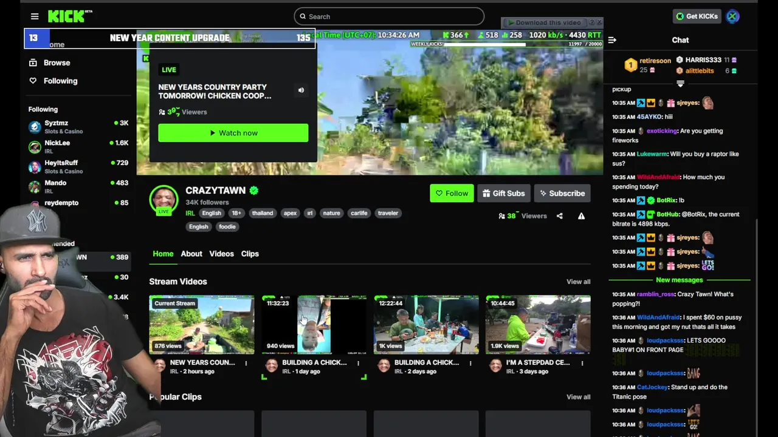Mute the featured stream preview
Viewport: 778px width, 437px height.
tap(301, 90)
